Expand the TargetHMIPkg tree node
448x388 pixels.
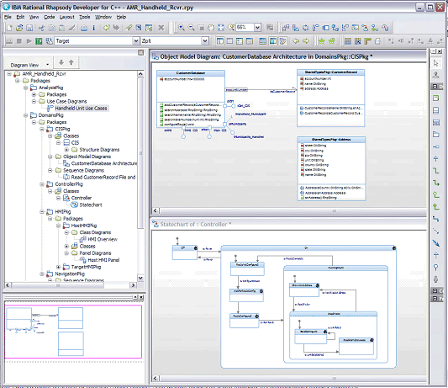58,267
